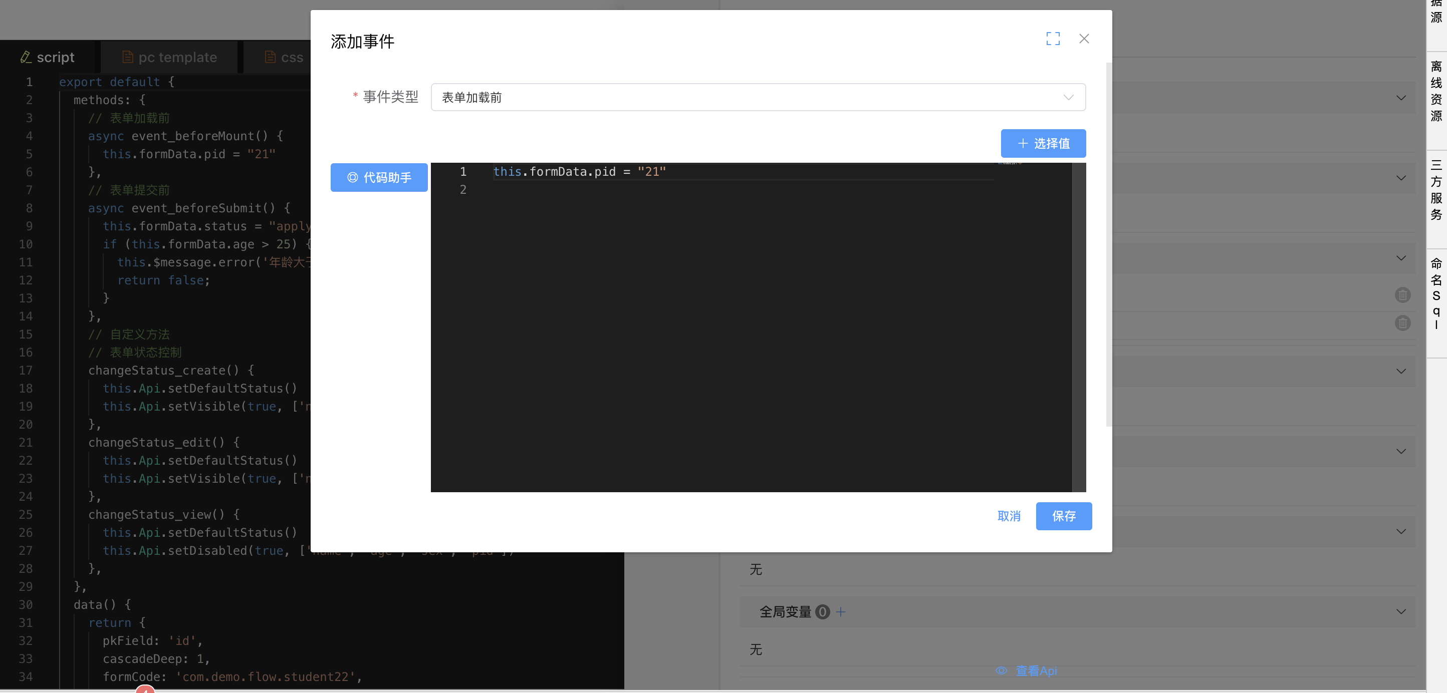Screen dimensions: 1447x693
Task: Collapse the 全局变量 section chevron
Action: pos(1401,611)
